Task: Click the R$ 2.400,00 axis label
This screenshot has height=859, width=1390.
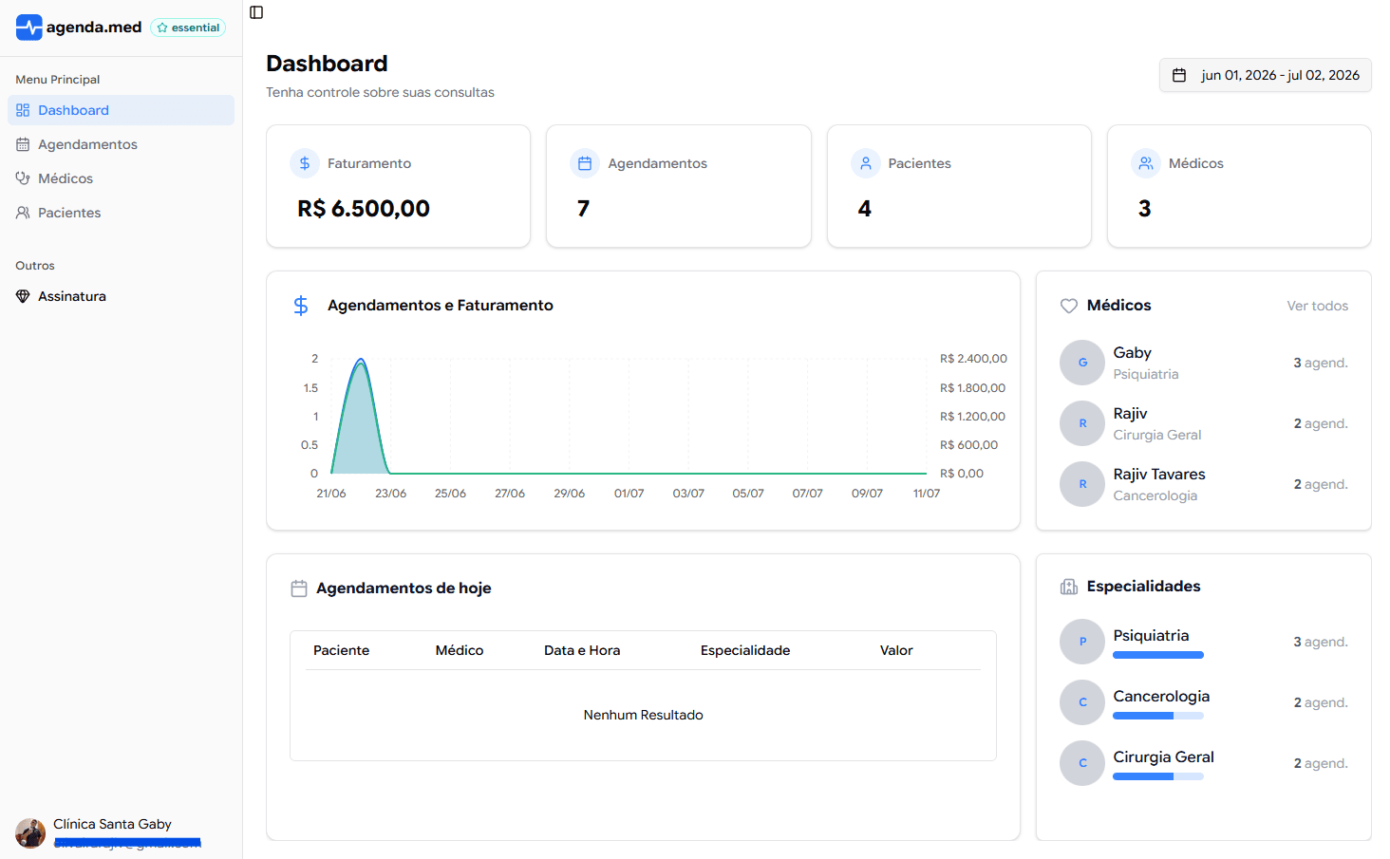Action: point(973,359)
